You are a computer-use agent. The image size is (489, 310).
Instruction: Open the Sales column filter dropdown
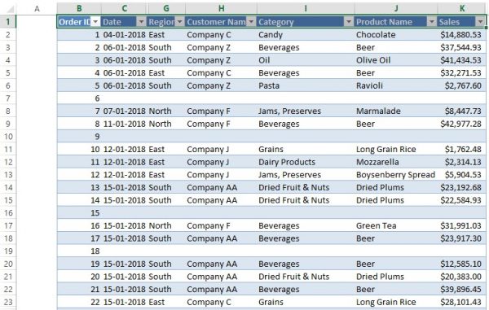tap(480, 22)
